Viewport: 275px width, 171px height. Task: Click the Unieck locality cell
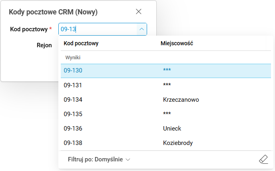click(172, 128)
